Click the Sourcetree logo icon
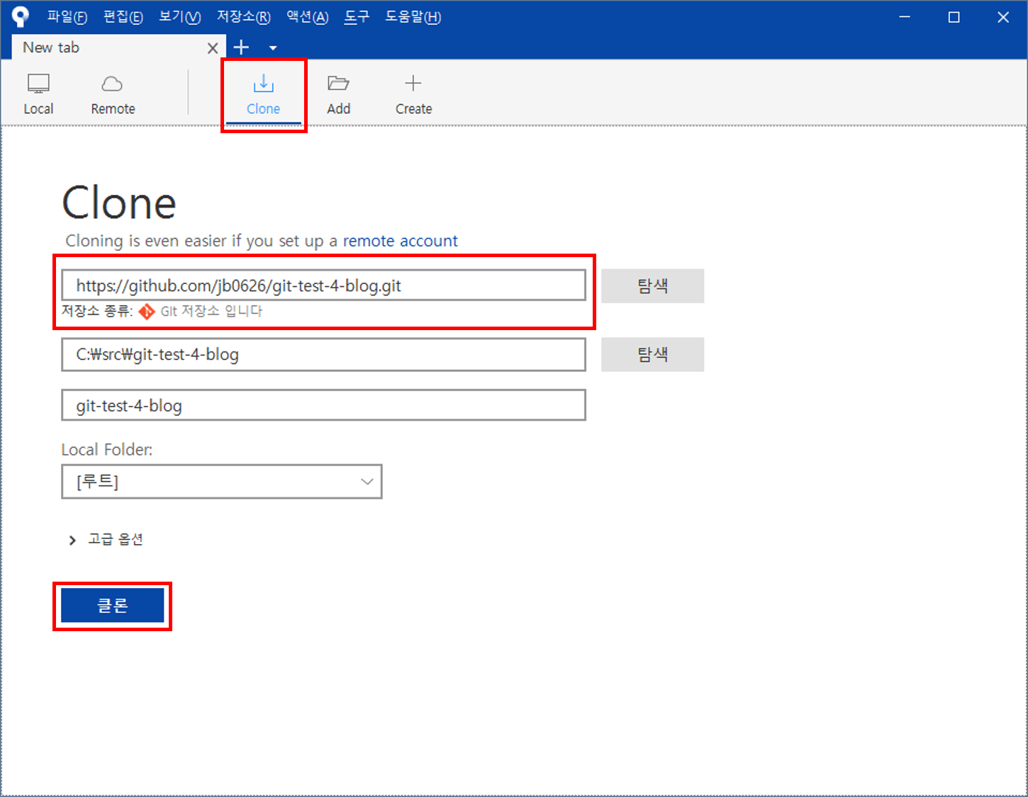The image size is (1028, 797). point(21,17)
